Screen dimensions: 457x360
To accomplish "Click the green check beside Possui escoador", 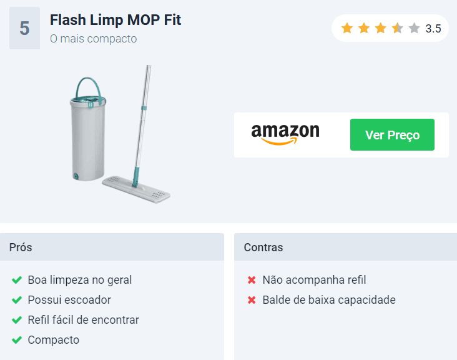I will tap(17, 300).
